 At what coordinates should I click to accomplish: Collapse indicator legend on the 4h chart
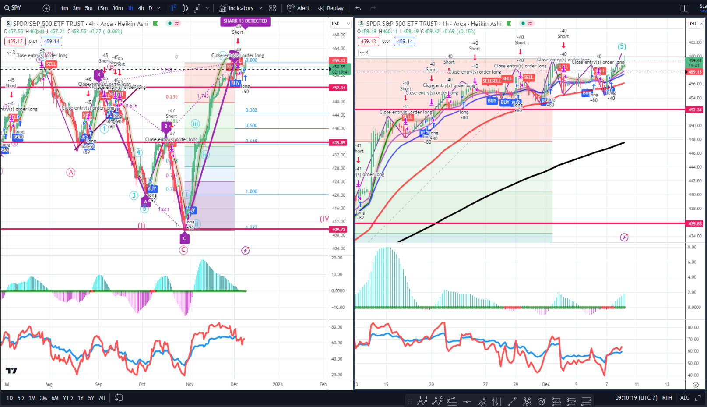[11, 53]
